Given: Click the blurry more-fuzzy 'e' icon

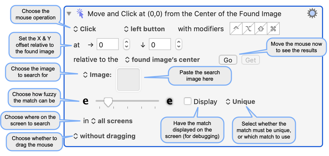Looking at the screenshot, I should pos(169,101).
